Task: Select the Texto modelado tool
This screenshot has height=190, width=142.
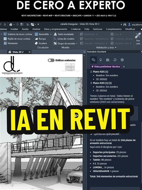Action: click(64, 34)
